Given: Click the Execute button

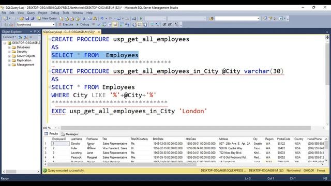Looking at the screenshot, I should 66,25.
